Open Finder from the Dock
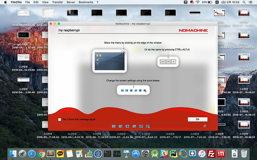Image resolution: width=257 pixels, height=160 pixels. click(13, 154)
